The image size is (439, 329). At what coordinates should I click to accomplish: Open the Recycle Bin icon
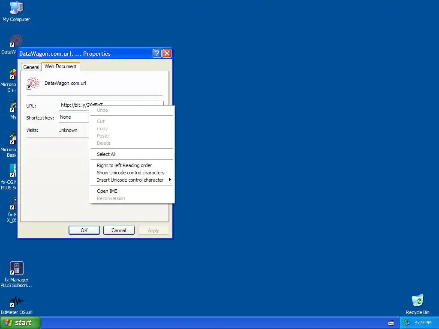[x=418, y=301]
